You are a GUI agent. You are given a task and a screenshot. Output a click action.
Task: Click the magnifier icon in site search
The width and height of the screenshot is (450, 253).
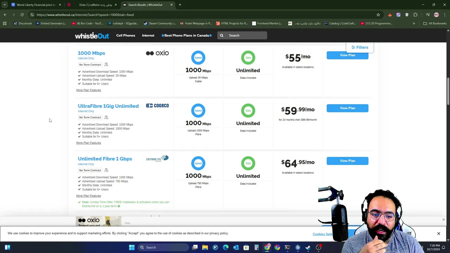pos(222,35)
